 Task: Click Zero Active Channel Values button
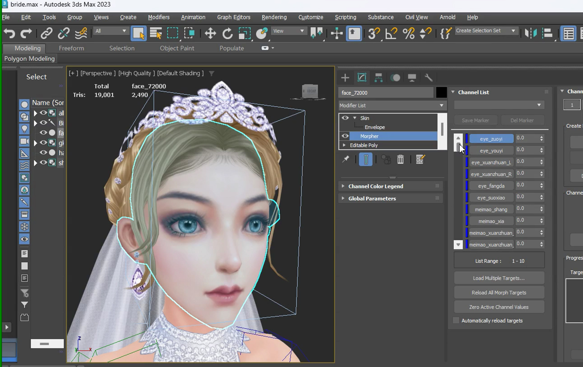[499, 307]
